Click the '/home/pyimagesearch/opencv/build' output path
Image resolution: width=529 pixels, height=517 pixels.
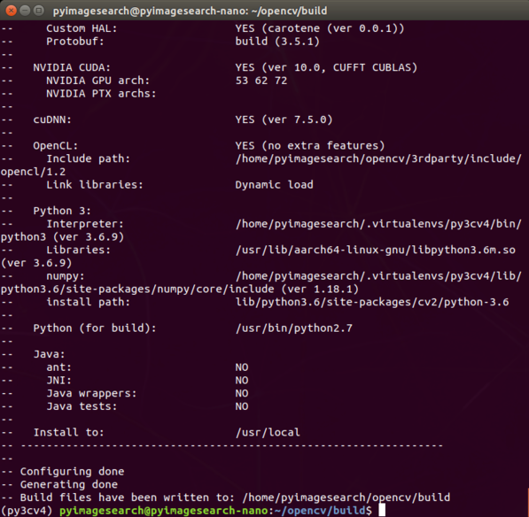pyautogui.click(x=346, y=498)
